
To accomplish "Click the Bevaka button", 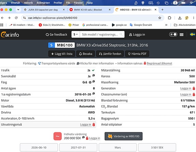I will point(86,54).
